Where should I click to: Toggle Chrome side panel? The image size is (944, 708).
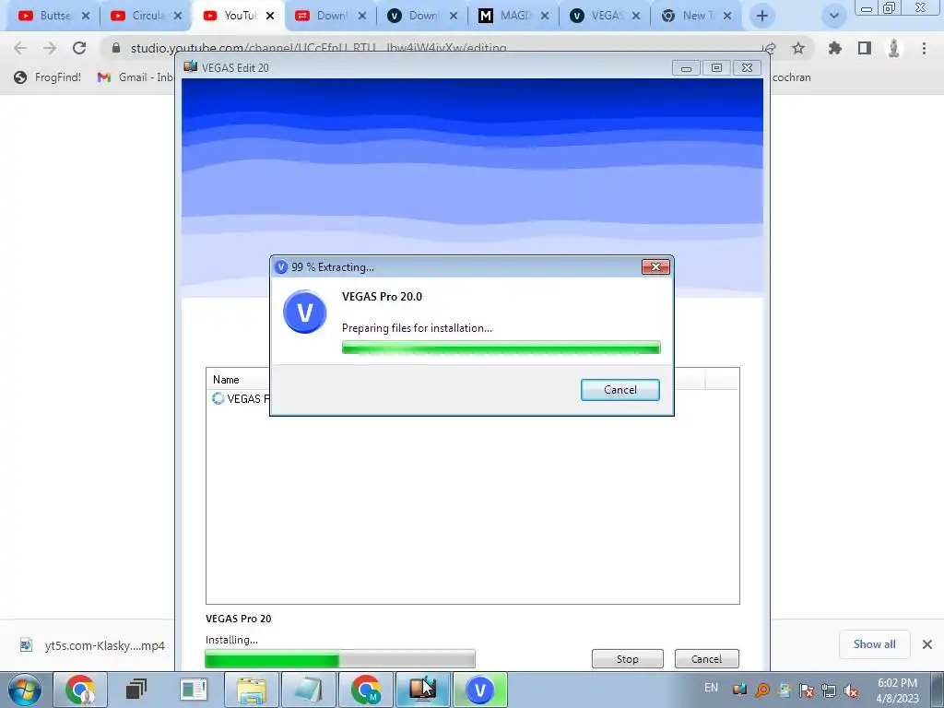click(x=865, y=48)
